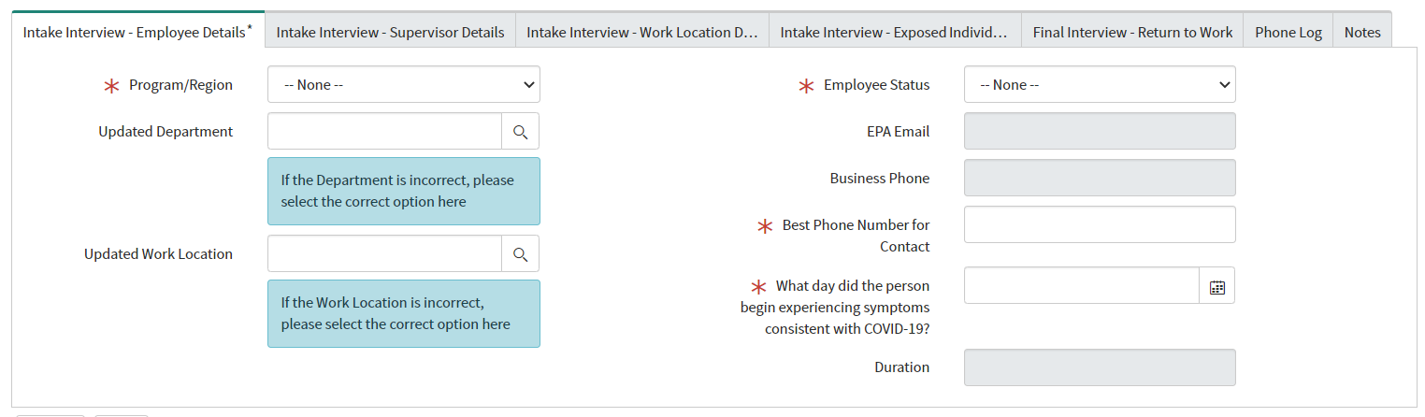Screen dimensions: 1425x417
Task: Click the read-only Business Phone field
Action: (1100, 178)
